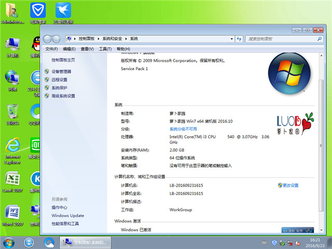
Task: Open the 2345 browser desktop icon
Action: coord(35,83)
